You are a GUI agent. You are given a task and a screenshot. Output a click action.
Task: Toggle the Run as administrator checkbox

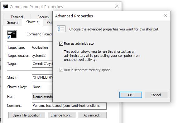tap(61, 43)
